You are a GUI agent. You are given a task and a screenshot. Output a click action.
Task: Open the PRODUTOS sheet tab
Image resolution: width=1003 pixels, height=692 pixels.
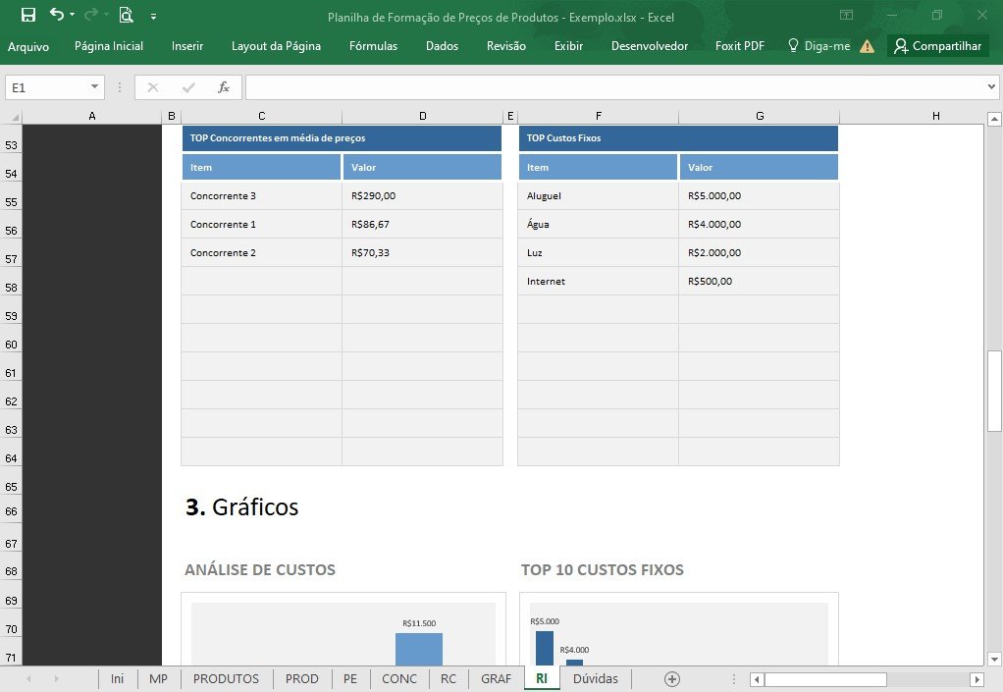[x=226, y=678]
